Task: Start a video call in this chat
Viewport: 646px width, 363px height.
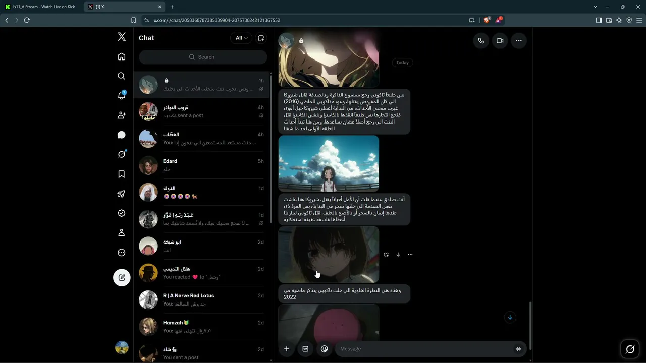Action: pos(500,41)
